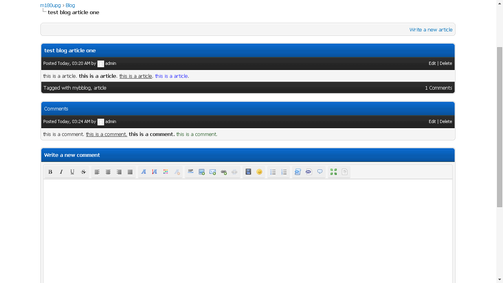Justify the comment text
This screenshot has height=283, width=503.
[x=130, y=172]
